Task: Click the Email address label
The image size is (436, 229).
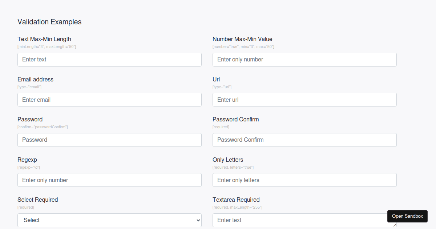Action: click(x=35, y=79)
